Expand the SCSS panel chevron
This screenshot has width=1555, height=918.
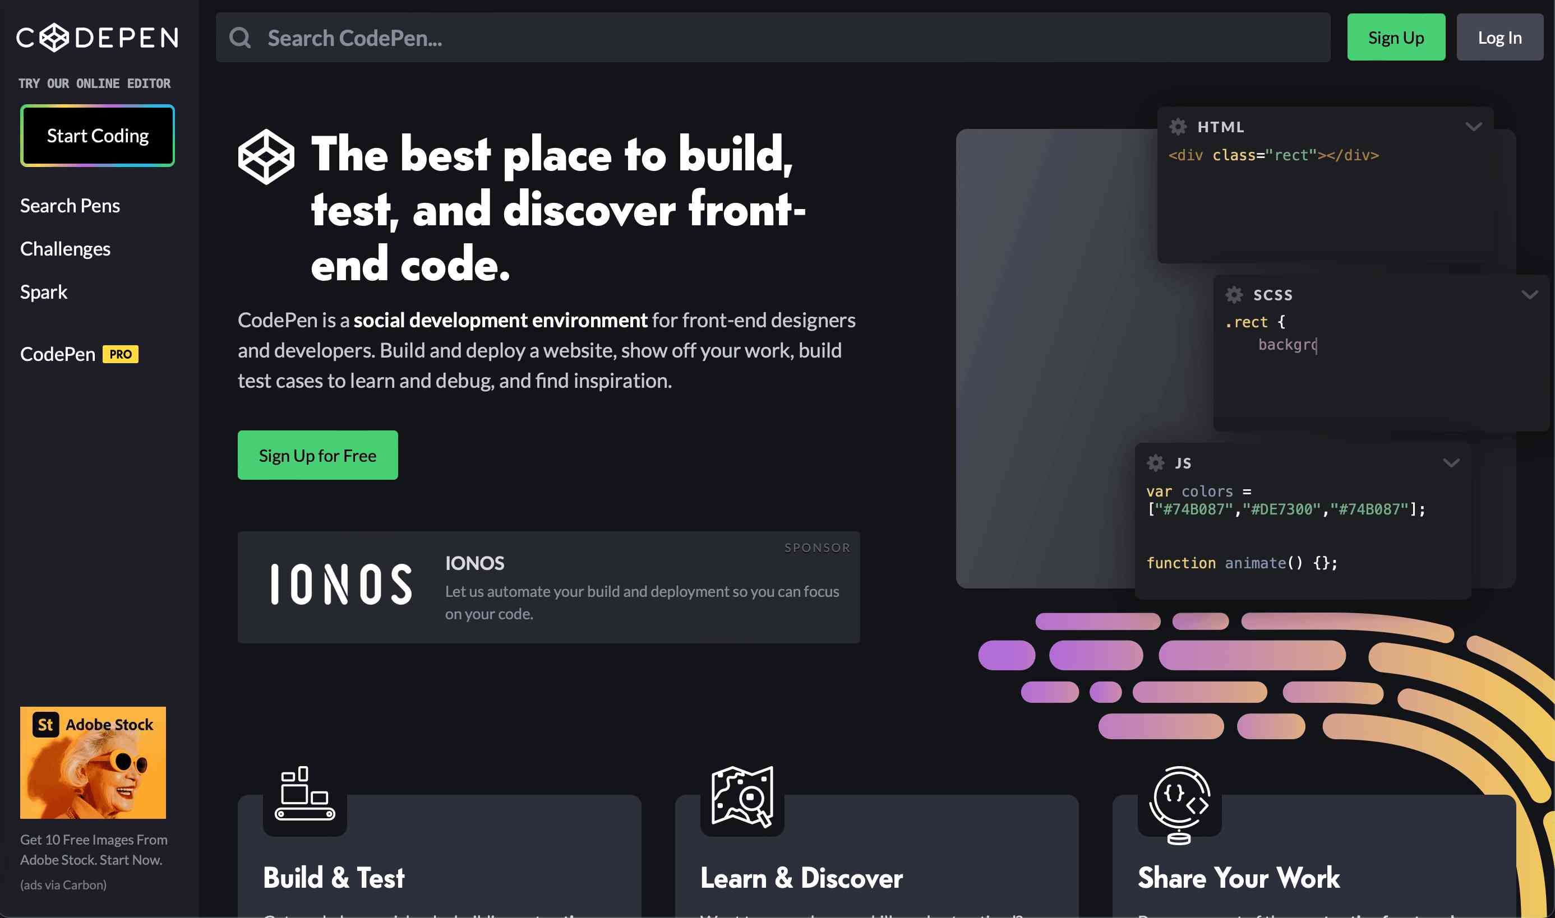(x=1530, y=294)
